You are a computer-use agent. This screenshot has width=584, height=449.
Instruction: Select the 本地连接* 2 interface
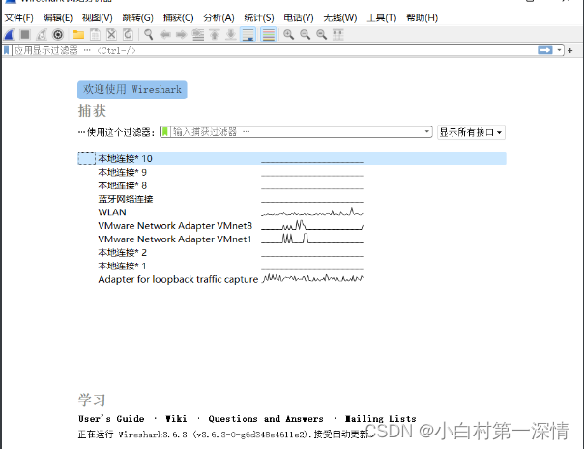[x=292, y=252]
